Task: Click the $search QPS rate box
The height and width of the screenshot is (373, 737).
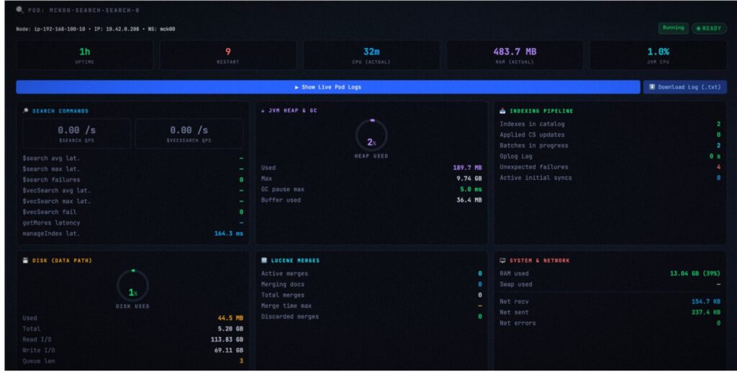Action: [77, 133]
